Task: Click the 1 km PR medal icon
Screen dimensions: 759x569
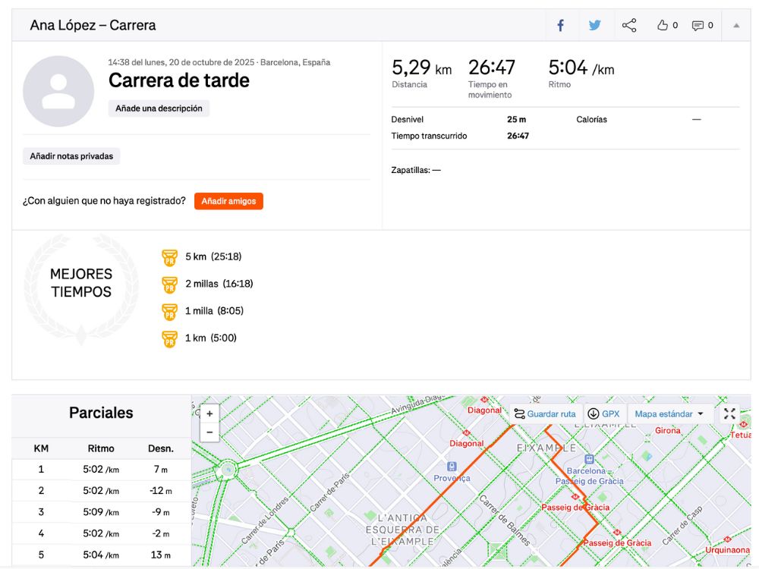Action: coord(169,338)
